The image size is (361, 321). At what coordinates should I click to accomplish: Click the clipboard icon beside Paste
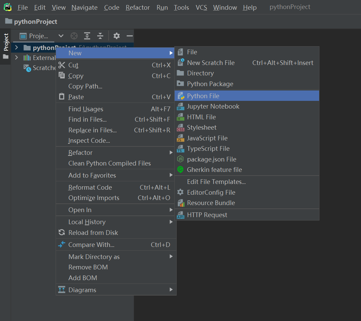(x=62, y=97)
